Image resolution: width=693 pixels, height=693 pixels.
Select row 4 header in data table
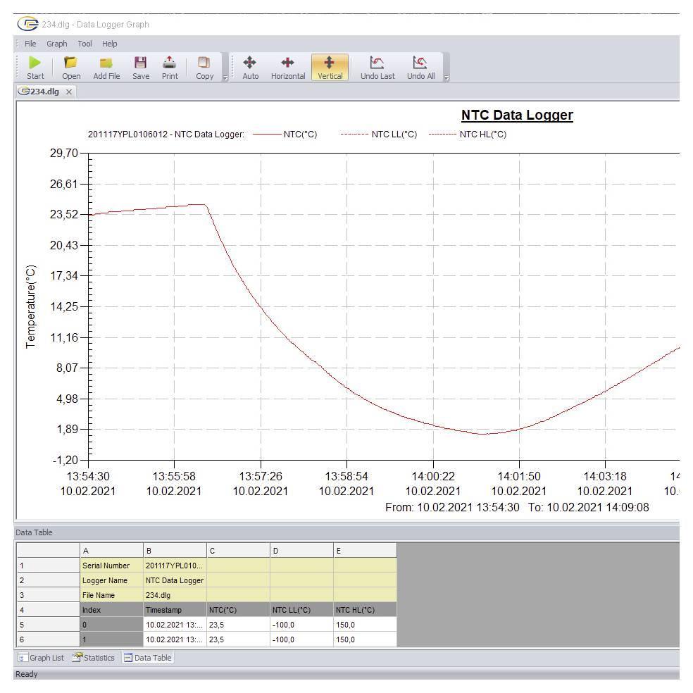pos(48,610)
